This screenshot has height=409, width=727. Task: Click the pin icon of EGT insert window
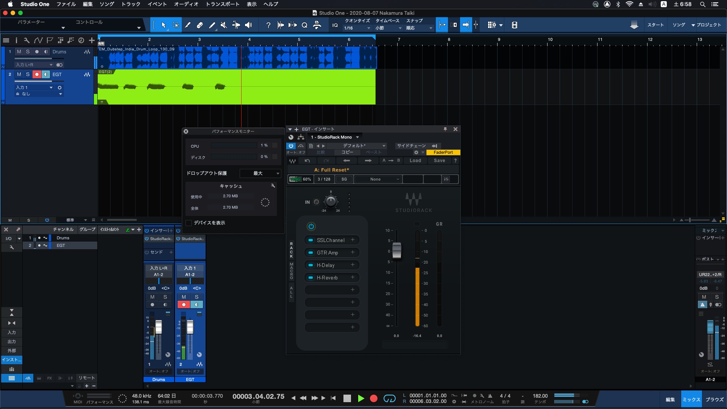(445, 129)
